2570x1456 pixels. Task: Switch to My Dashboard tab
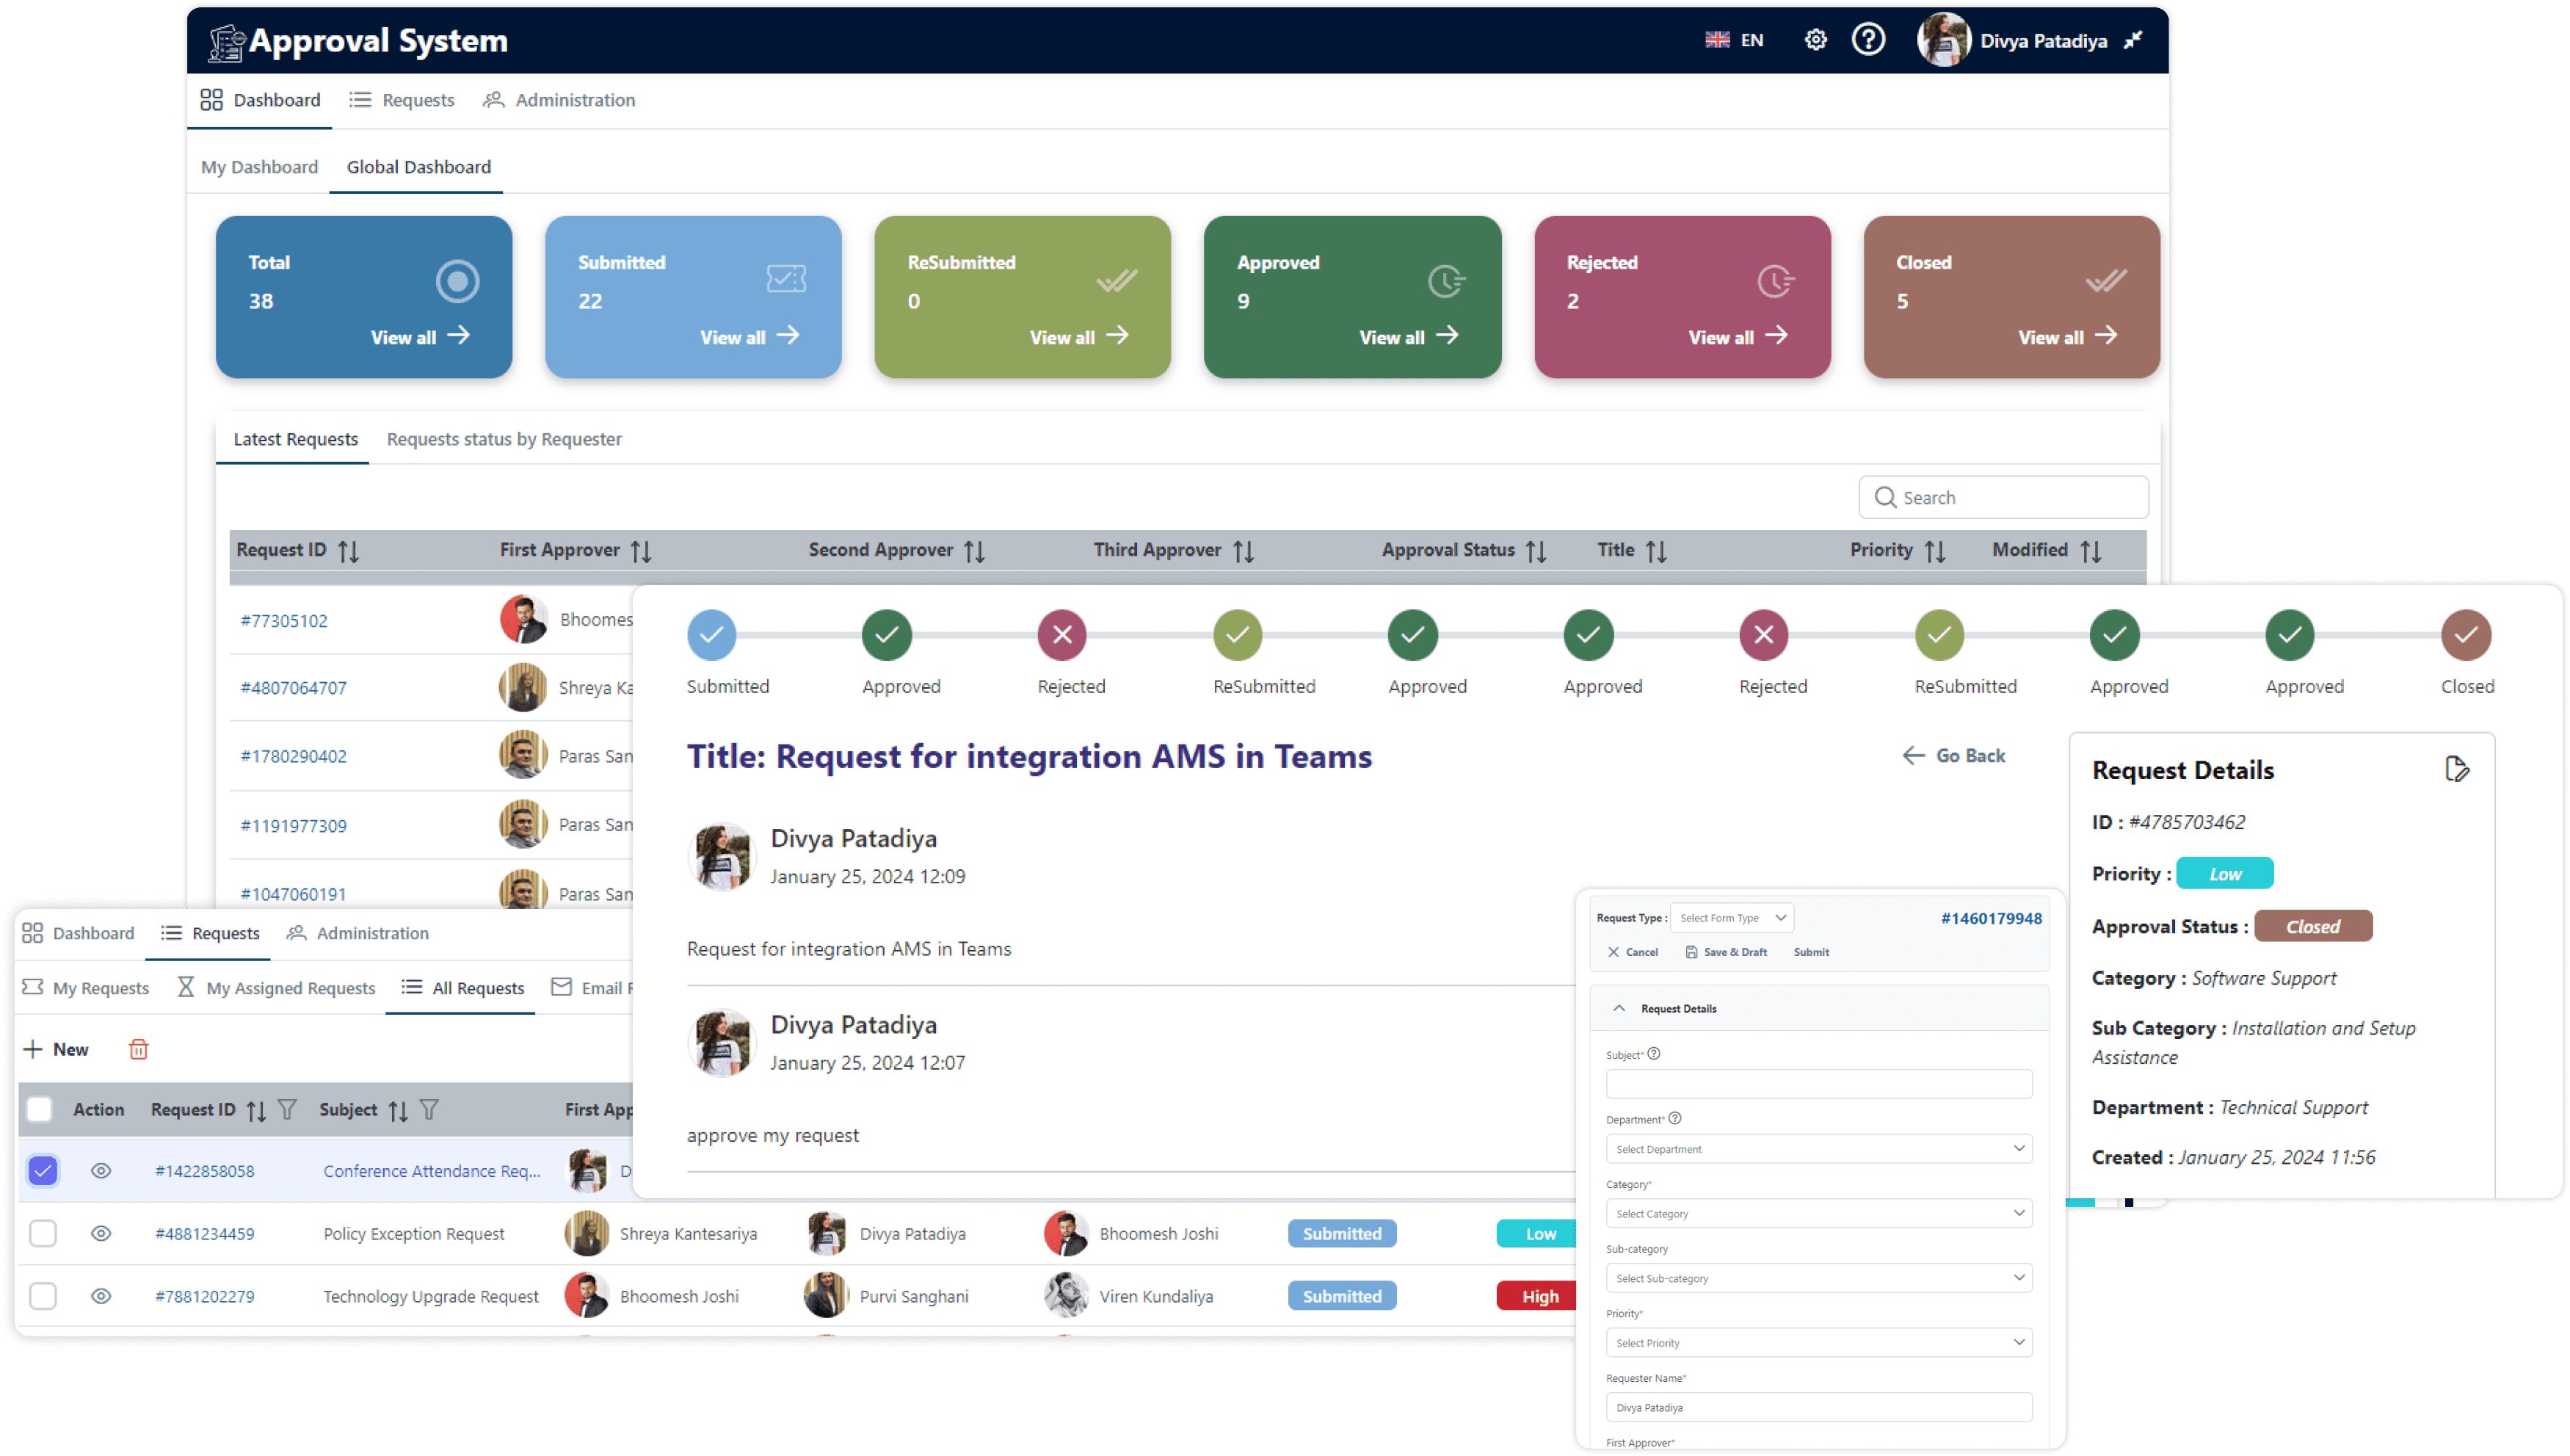[x=259, y=167]
